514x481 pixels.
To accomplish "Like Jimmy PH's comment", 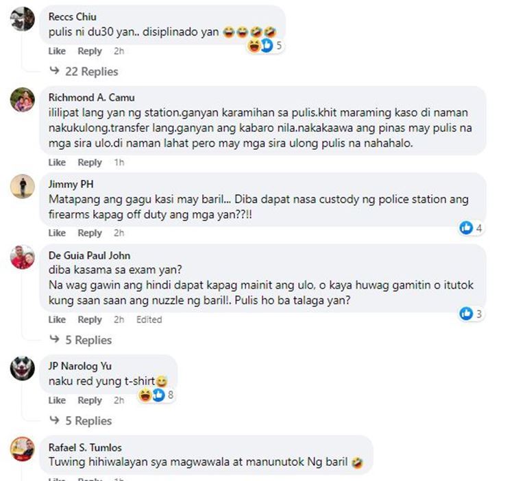I will pos(57,233).
